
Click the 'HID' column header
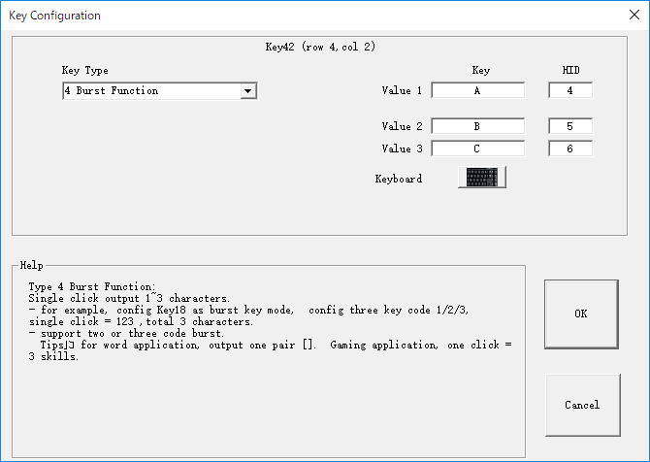point(570,70)
